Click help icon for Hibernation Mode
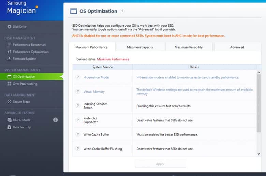 78,77
